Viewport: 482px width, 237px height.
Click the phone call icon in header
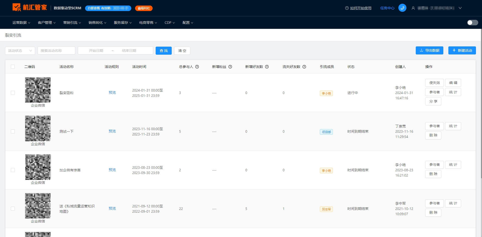tap(402, 8)
